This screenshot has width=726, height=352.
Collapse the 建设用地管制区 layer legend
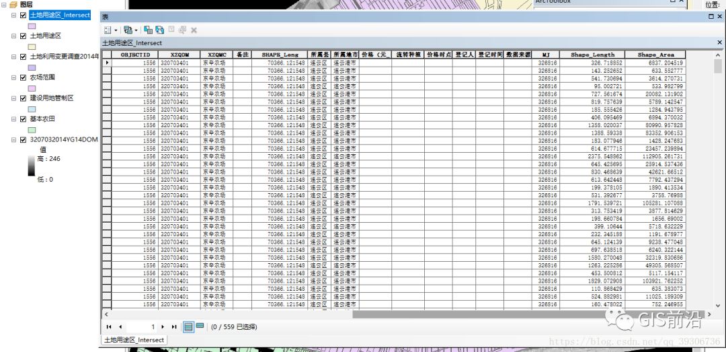click(x=13, y=98)
